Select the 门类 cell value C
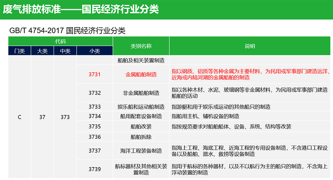This screenshot has height=180, width=333. pyautogui.click(x=20, y=117)
